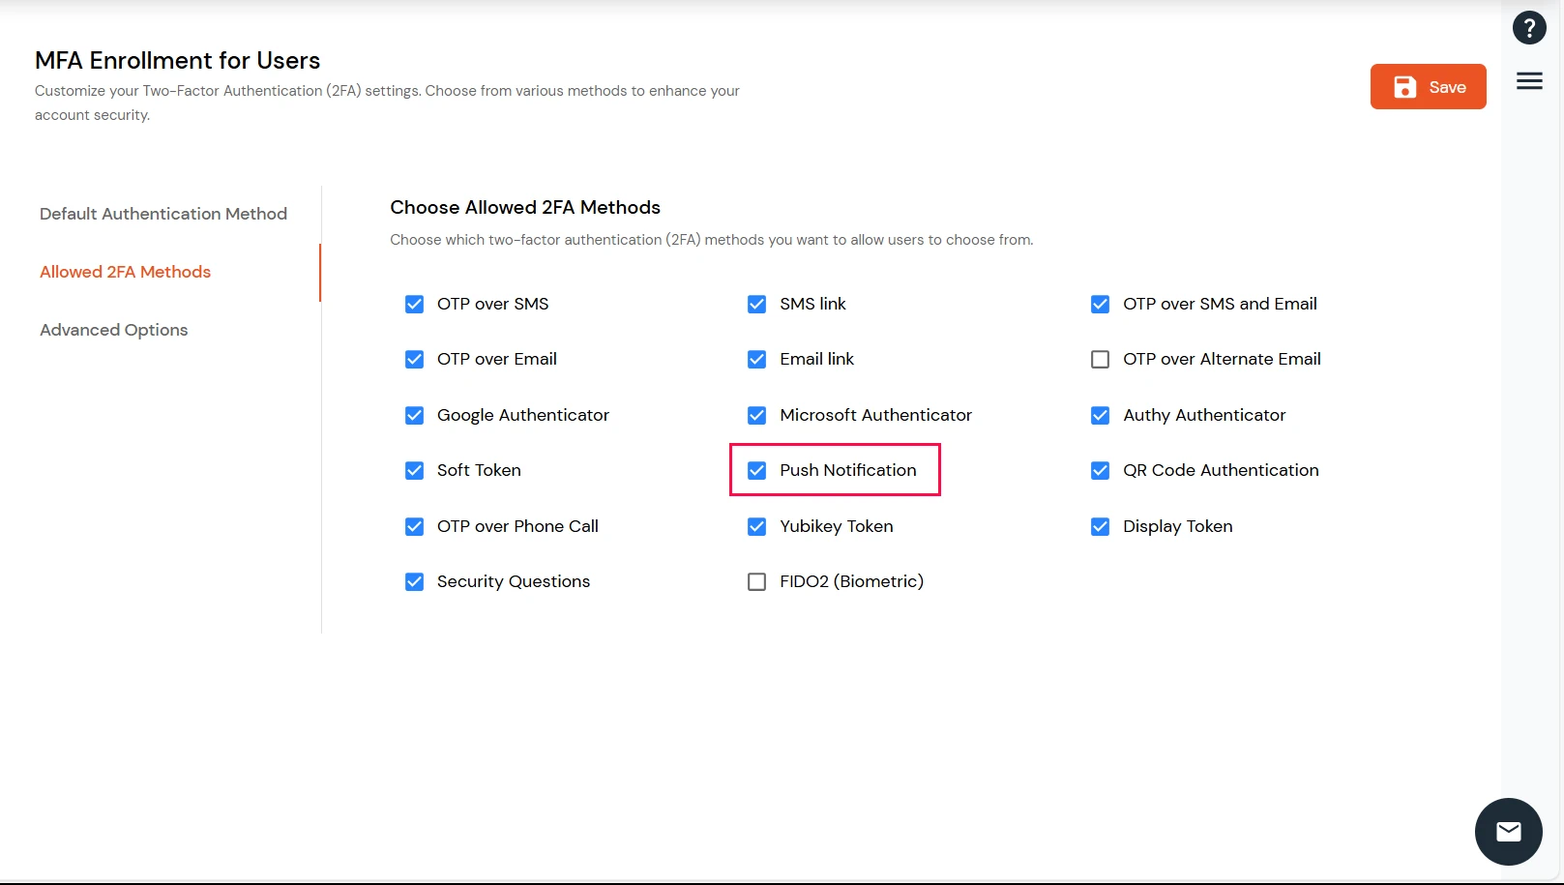Switch to Default Authentication Method section
Viewport: 1564px width, 885px height.
pos(162,214)
